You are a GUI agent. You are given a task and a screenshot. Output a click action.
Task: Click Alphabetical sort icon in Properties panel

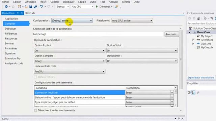click(x=193, y=93)
